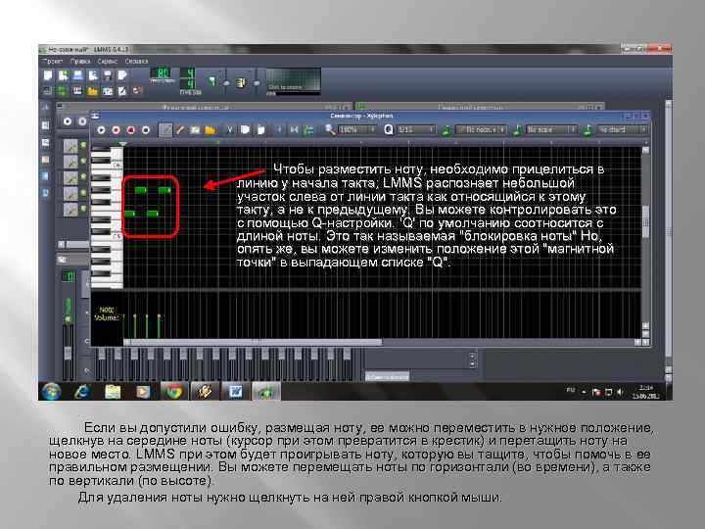The image size is (705, 529).
Task: Open Internet Explorer from taskbar
Action: coord(82,392)
